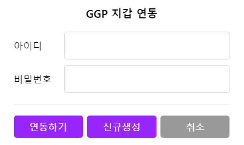Activate the empty field beside 아이디
Image resolution: width=244 pixels, height=145 pixels.
click(147, 46)
